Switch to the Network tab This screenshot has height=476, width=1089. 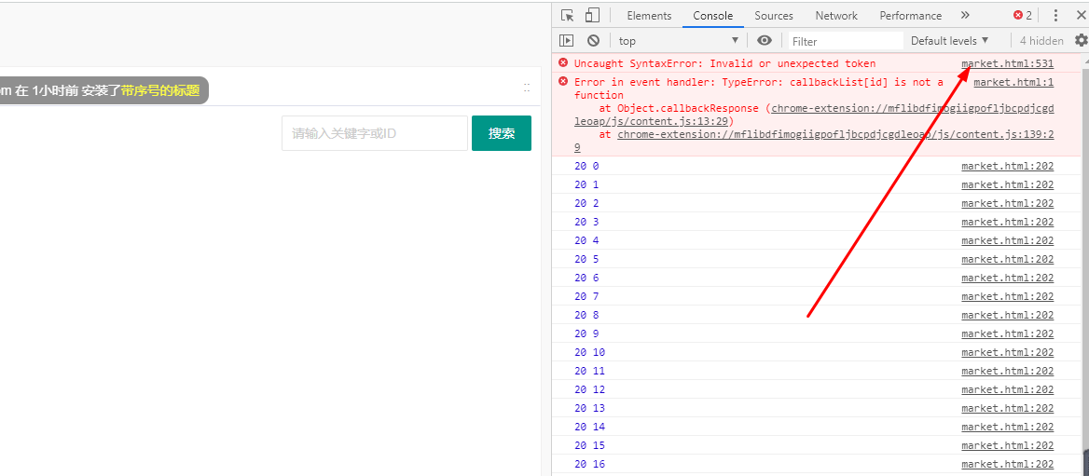point(836,16)
